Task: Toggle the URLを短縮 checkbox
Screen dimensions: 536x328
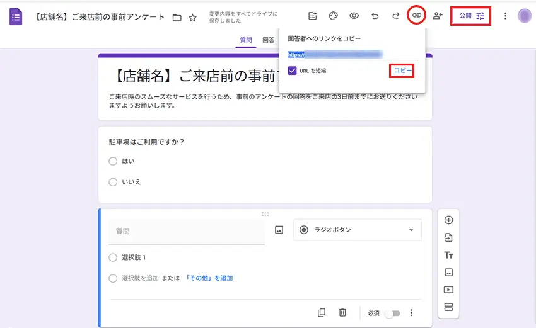Action: (292, 71)
